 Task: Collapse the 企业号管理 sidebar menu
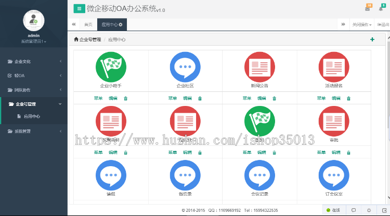(x=34, y=104)
